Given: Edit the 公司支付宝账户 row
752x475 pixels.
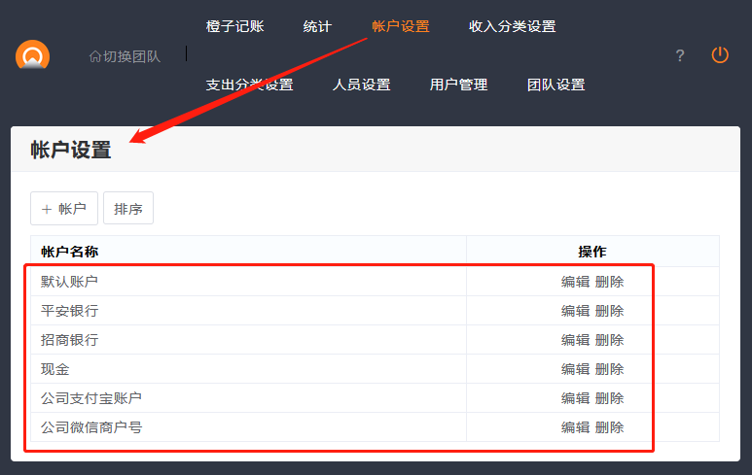Looking at the screenshot, I should click(575, 398).
